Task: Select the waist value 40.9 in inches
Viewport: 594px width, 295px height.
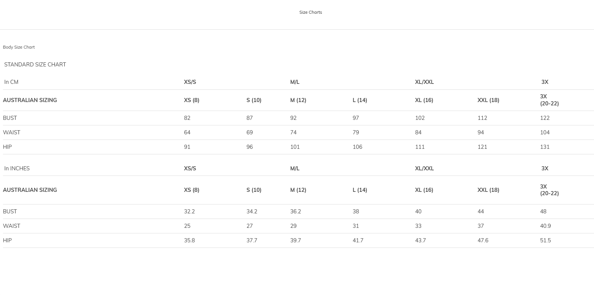Action: click(x=545, y=226)
